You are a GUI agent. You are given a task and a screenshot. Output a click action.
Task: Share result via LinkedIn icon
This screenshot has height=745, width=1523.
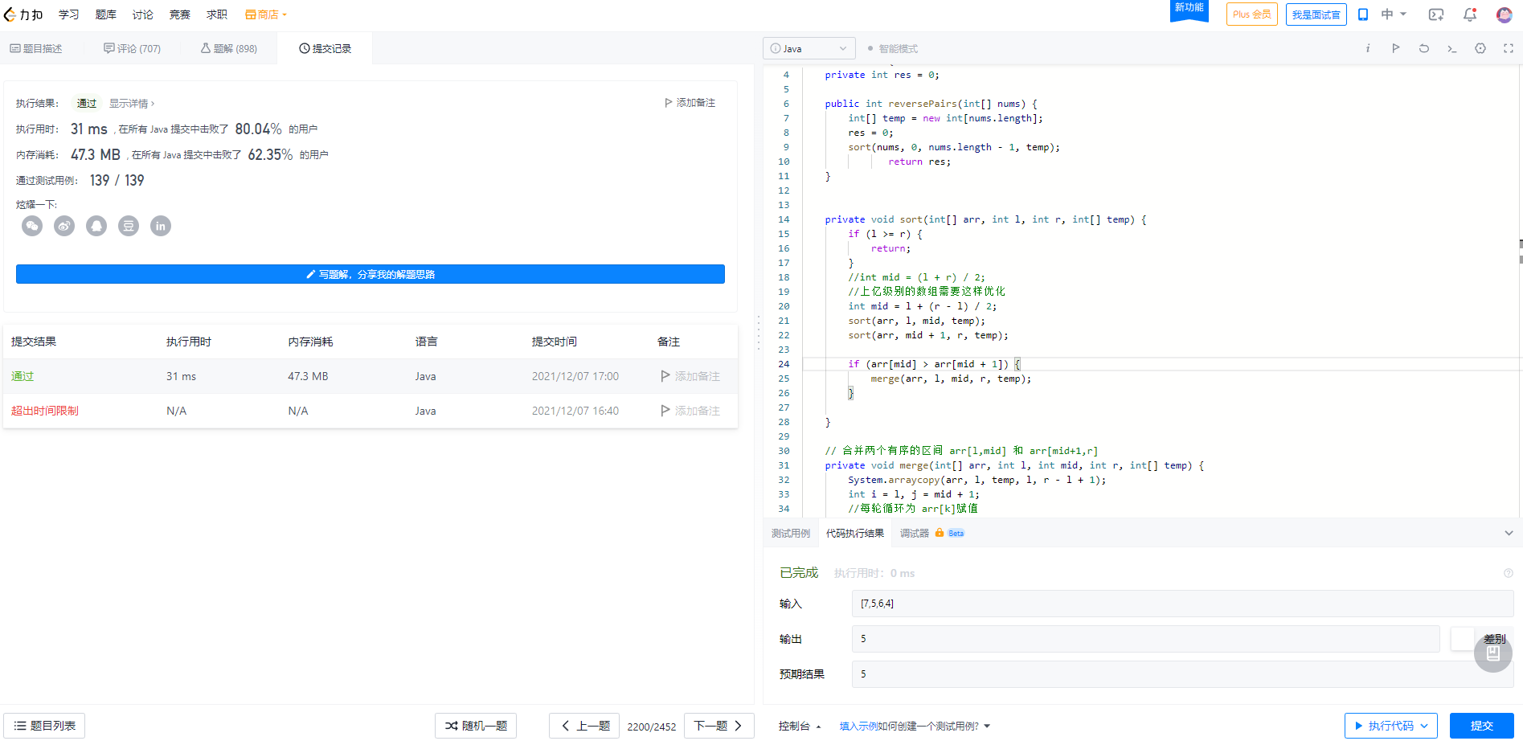161,226
